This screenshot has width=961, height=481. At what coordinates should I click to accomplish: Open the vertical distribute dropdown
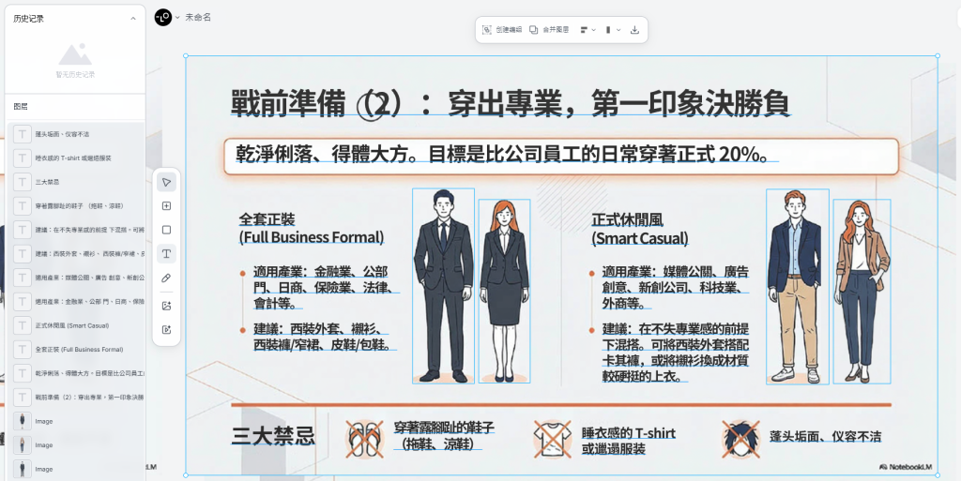[x=613, y=29]
